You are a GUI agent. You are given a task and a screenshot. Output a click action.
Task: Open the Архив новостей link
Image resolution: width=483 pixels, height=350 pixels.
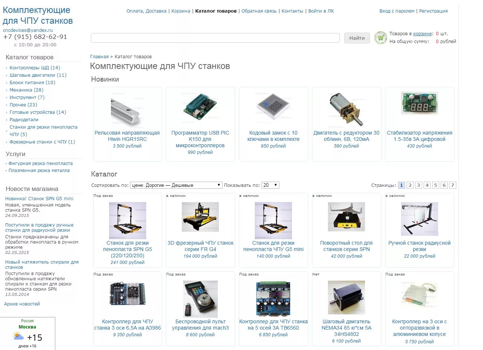22,304
